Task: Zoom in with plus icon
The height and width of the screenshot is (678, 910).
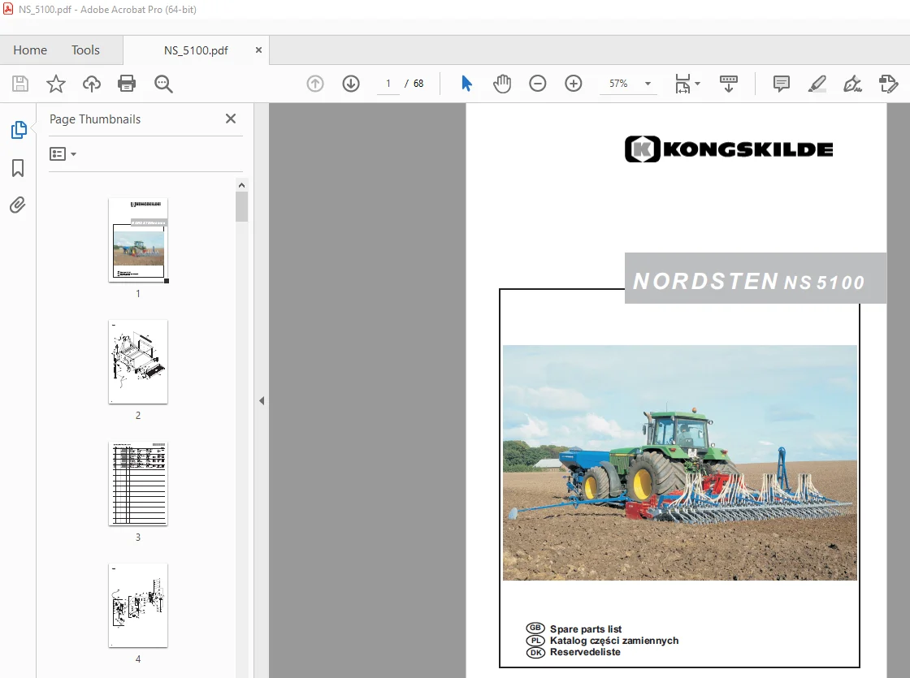Action: 574,84
